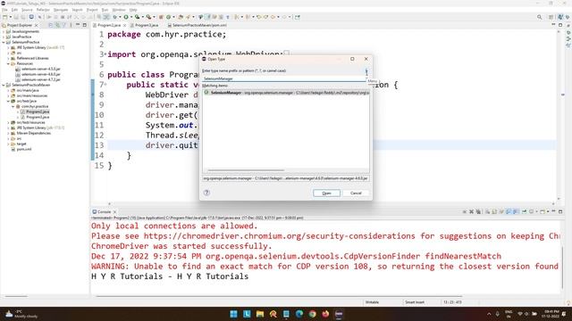The width and height of the screenshot is (572, 321).
Task: Click the Eclipse icon in taskbar
Action: click(339, 314)
